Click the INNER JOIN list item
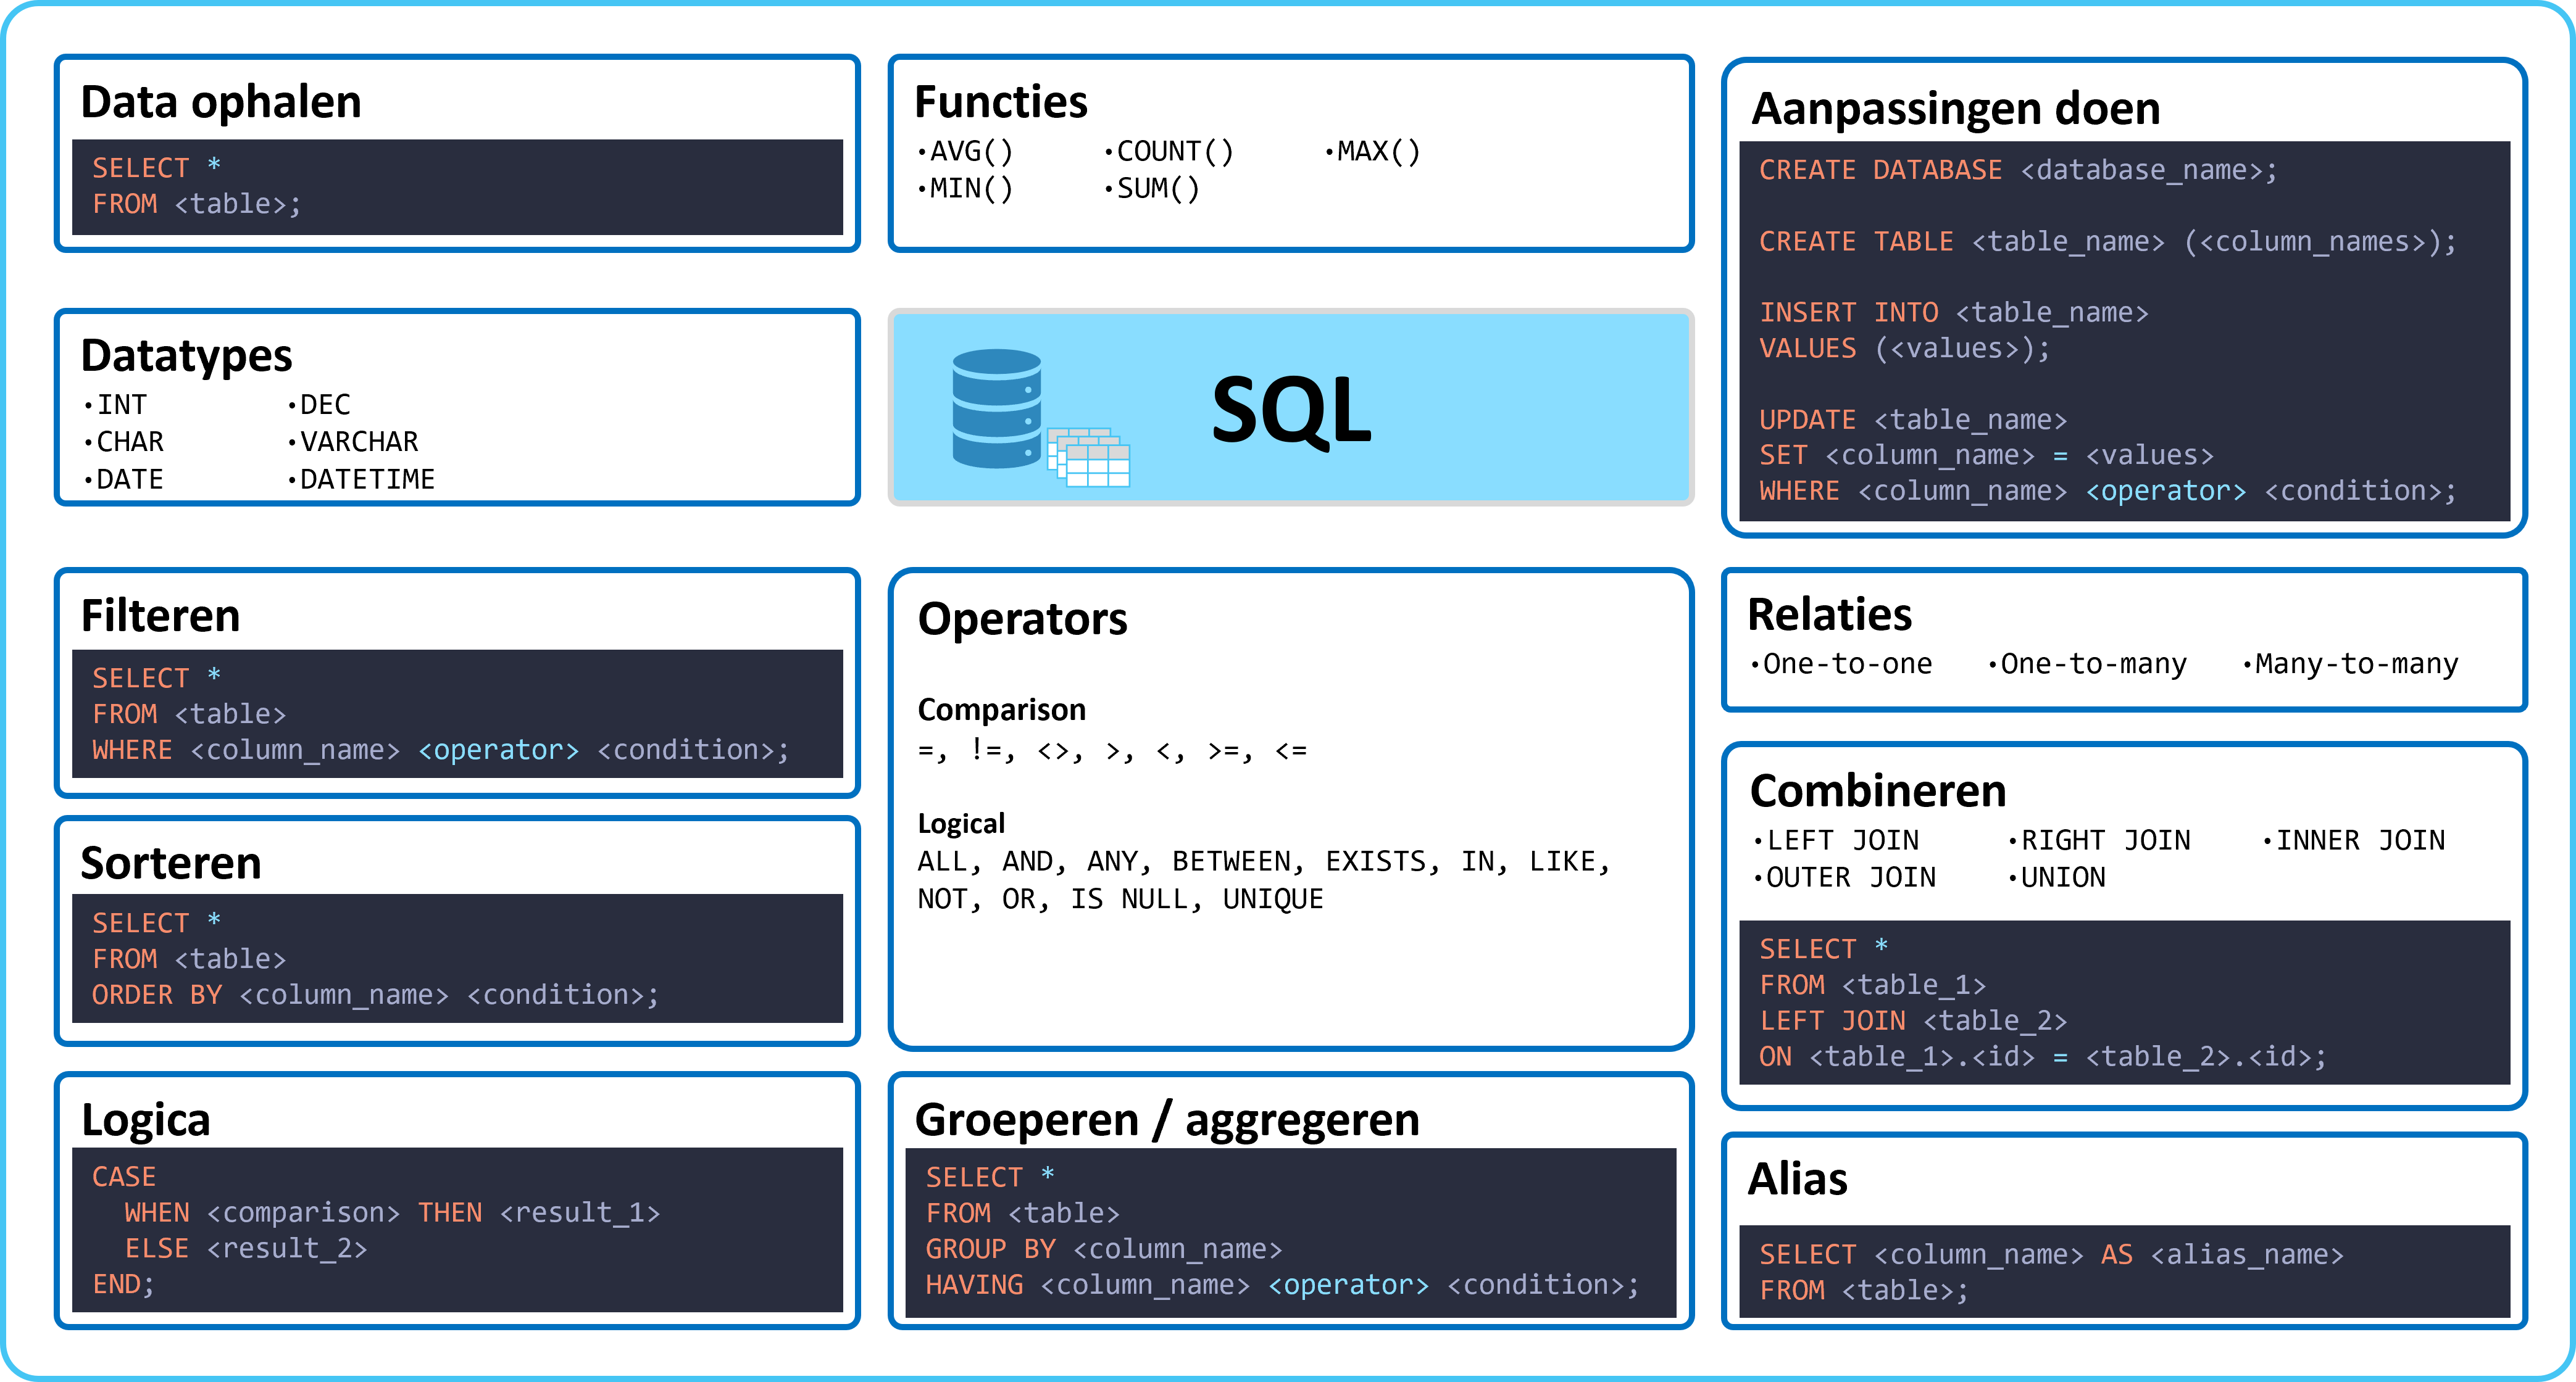The height and width of the screenshot is (1382, 2576). pyautogui.click(x=2354, y=840)
